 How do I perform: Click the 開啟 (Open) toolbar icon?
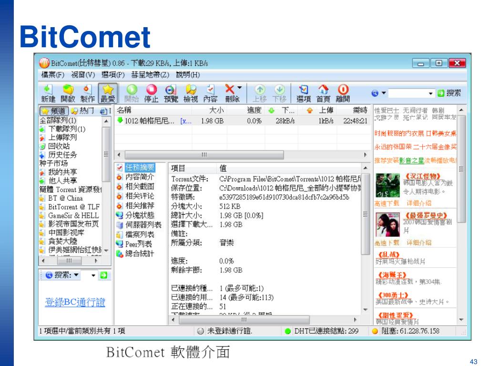(68, 93)
